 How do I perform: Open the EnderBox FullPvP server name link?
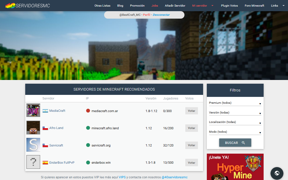click(x=62, y=163)
